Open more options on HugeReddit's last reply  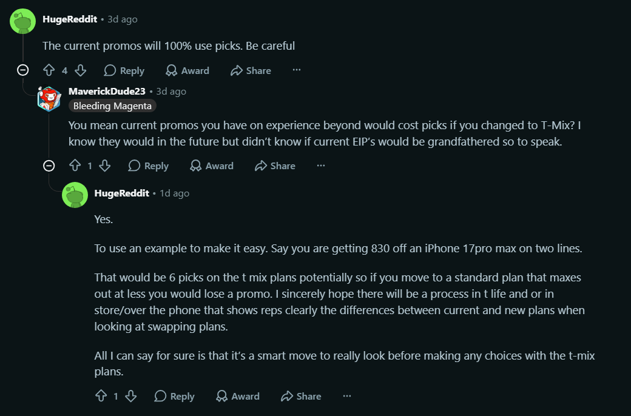pos(347,396)
